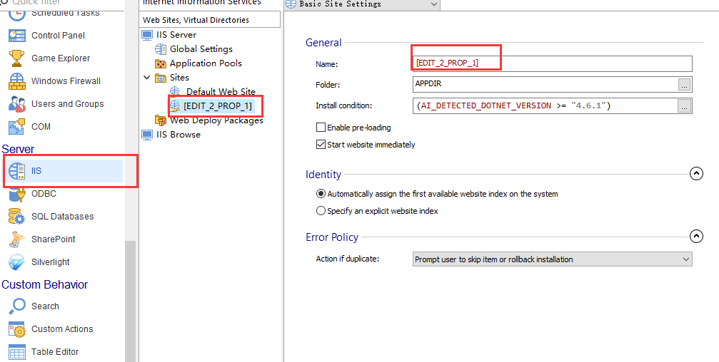
Task: Select Web Deploy Packages tree item
Action: pos(216,120)
